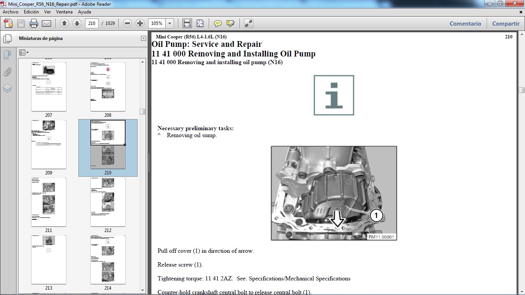The width and height of the screenshot is (525, 295).
Task: Open the zoom level dropdown arrow
Action: [170, 23]
